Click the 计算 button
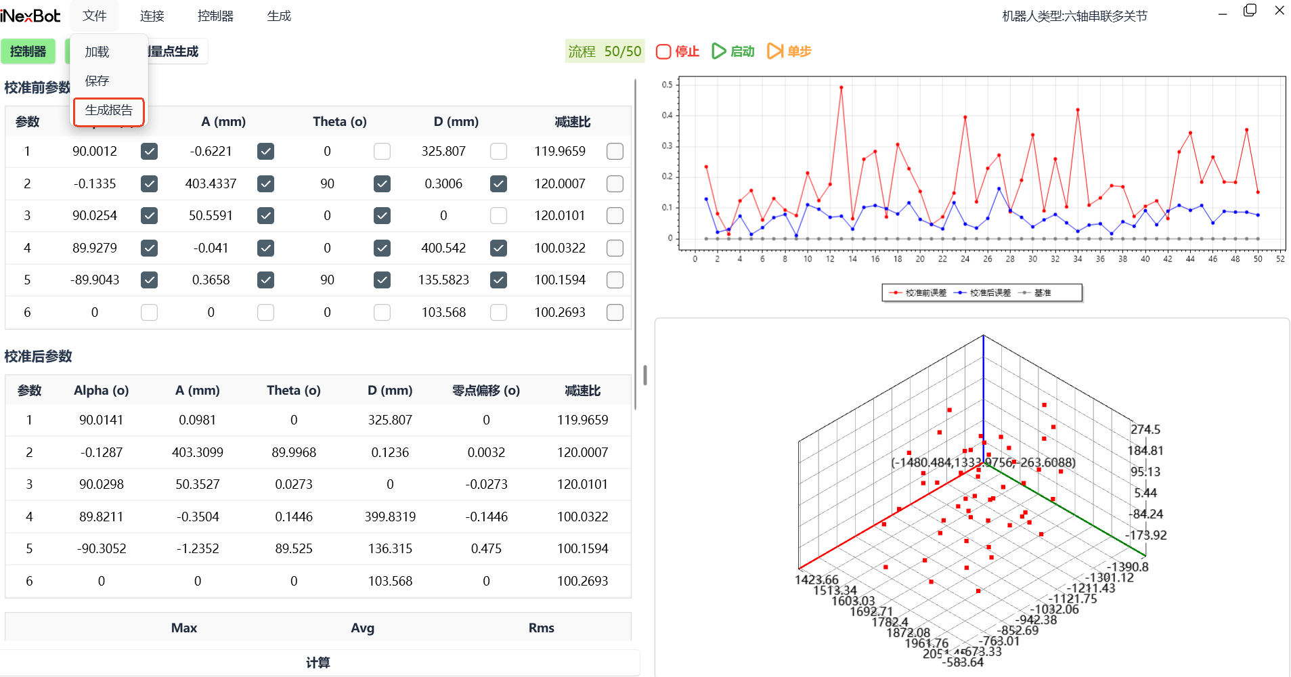Screen dimensions: 1291x677 pos(318,662)
